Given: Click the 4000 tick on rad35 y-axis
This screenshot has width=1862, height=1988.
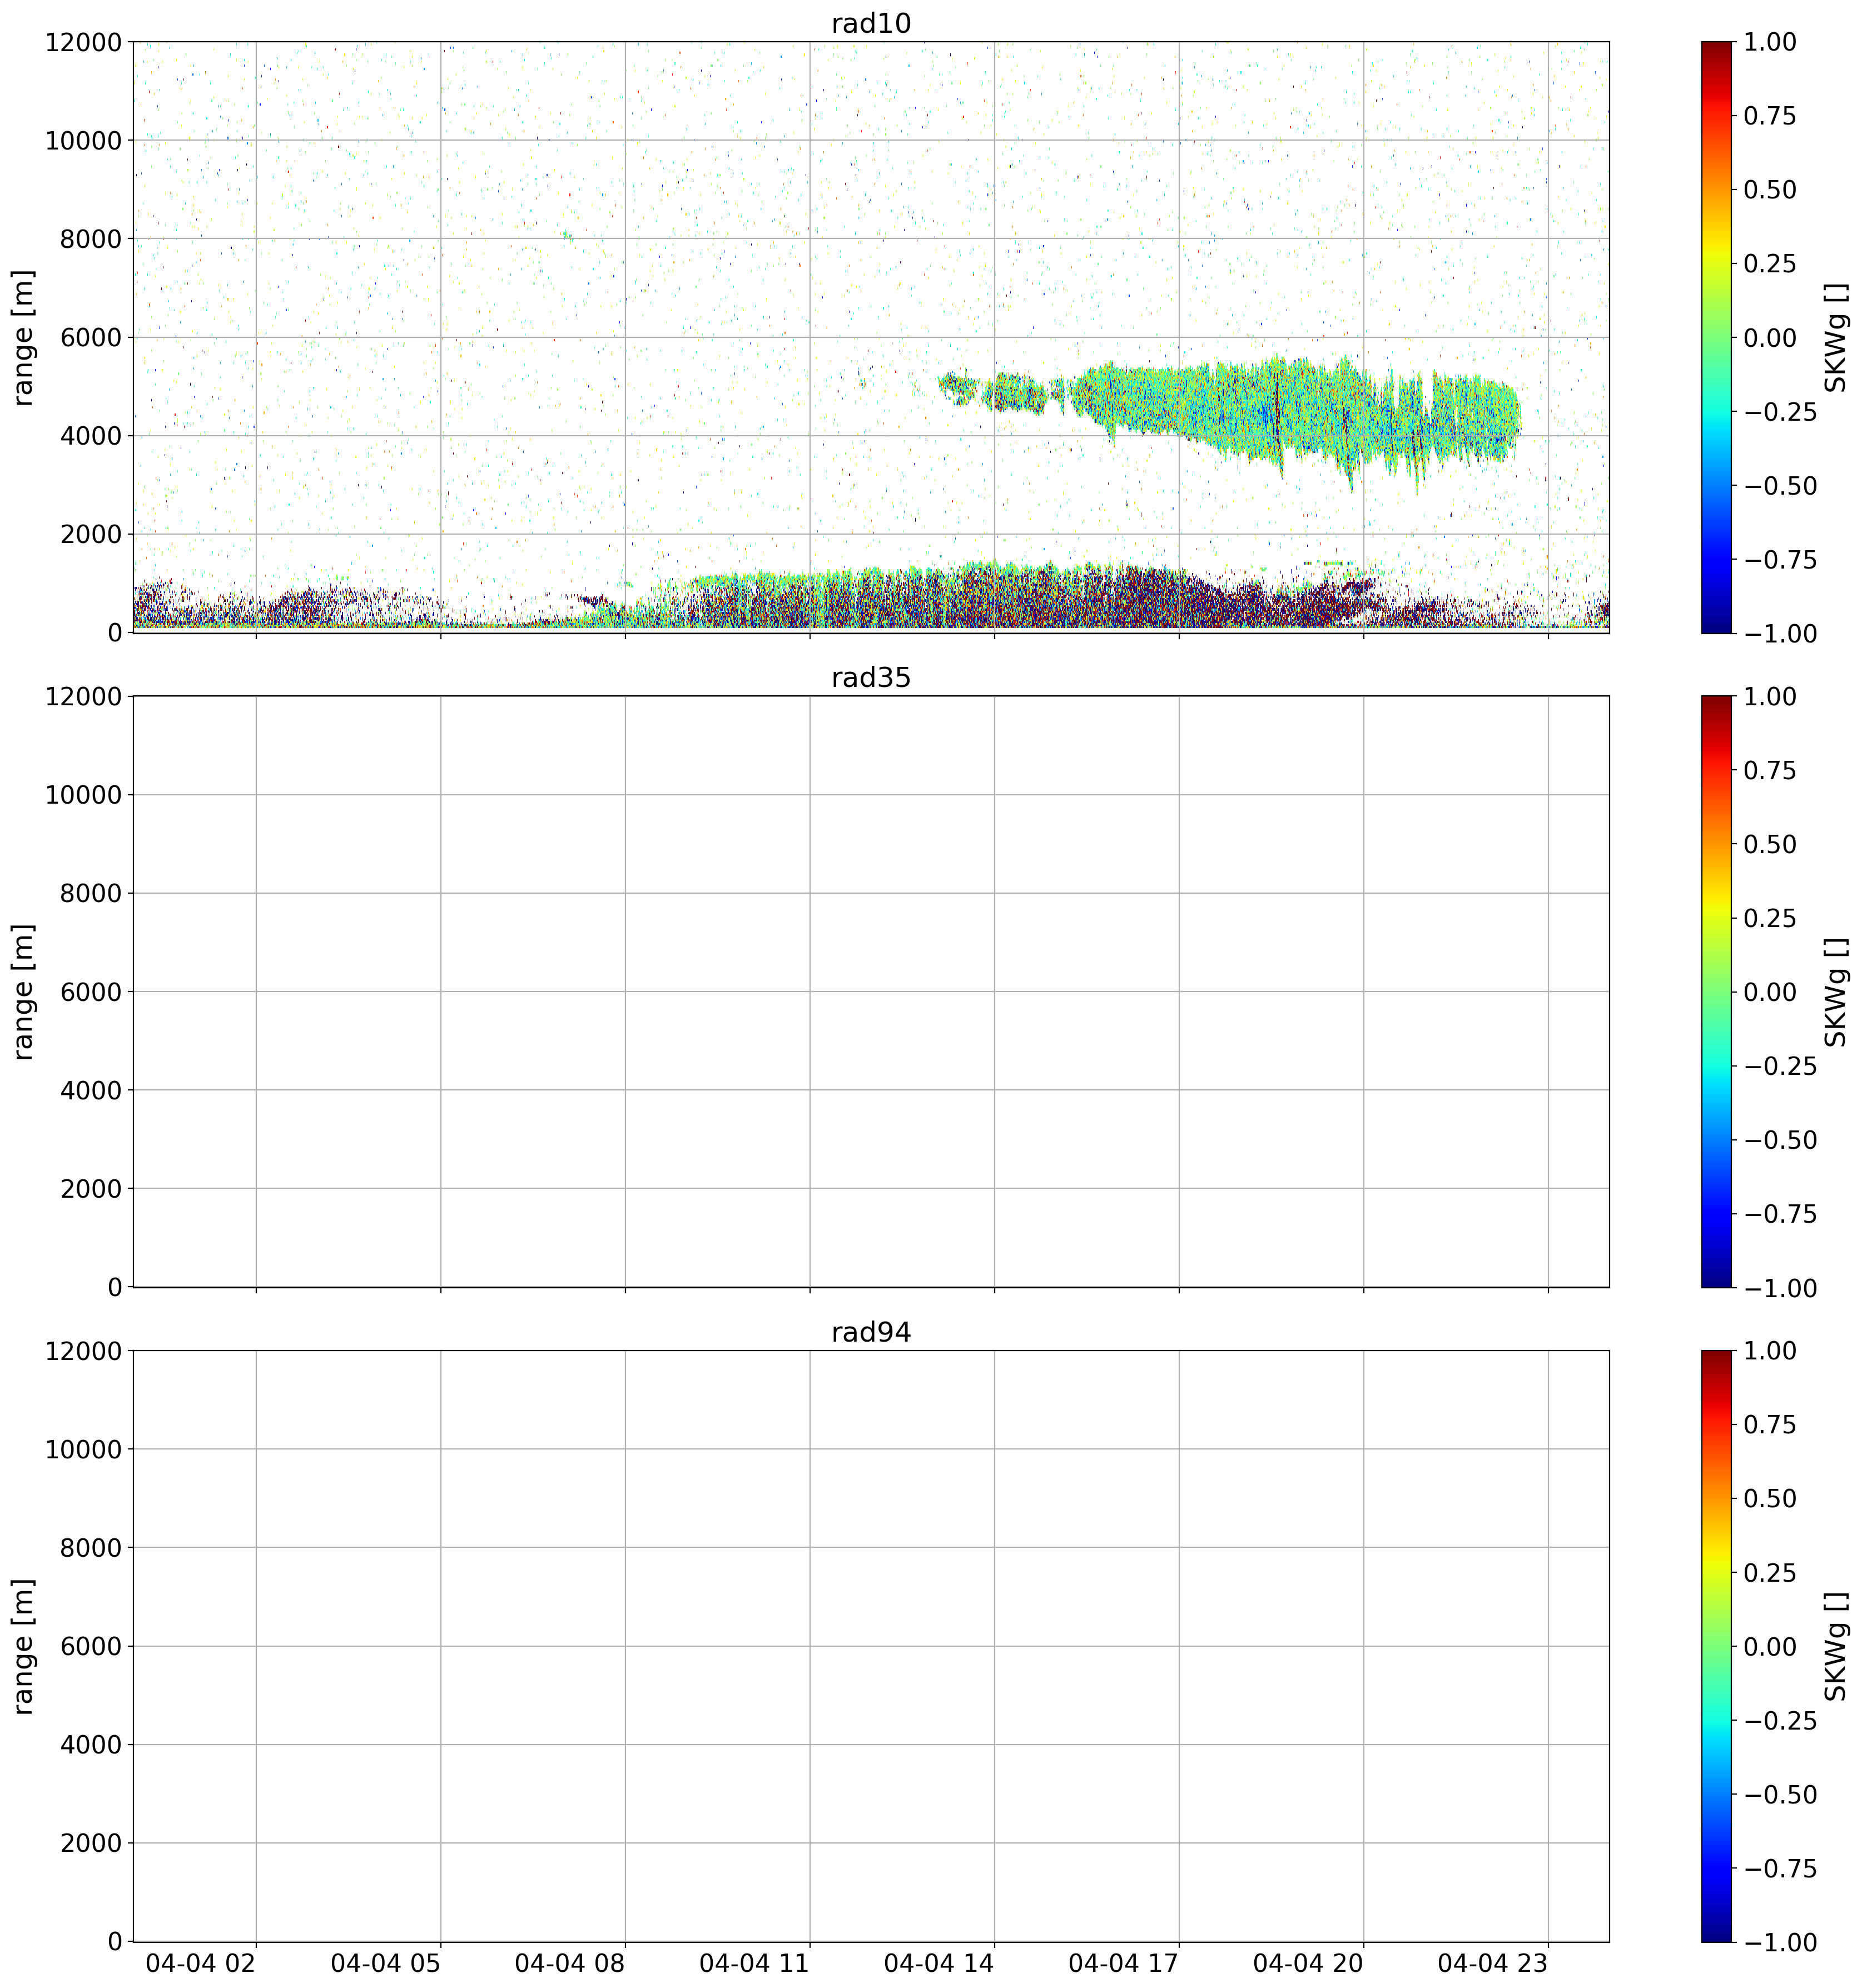Looking at the screenshot, I should point(91,1090).
